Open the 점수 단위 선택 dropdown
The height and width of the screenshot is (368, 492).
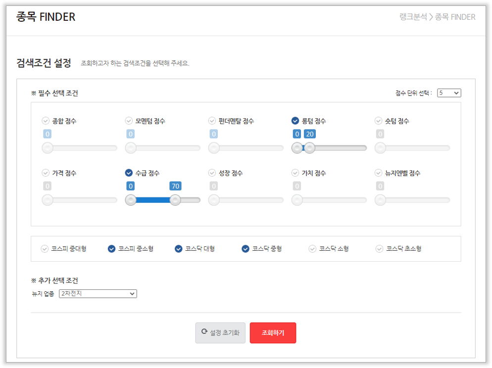(448, 93)
